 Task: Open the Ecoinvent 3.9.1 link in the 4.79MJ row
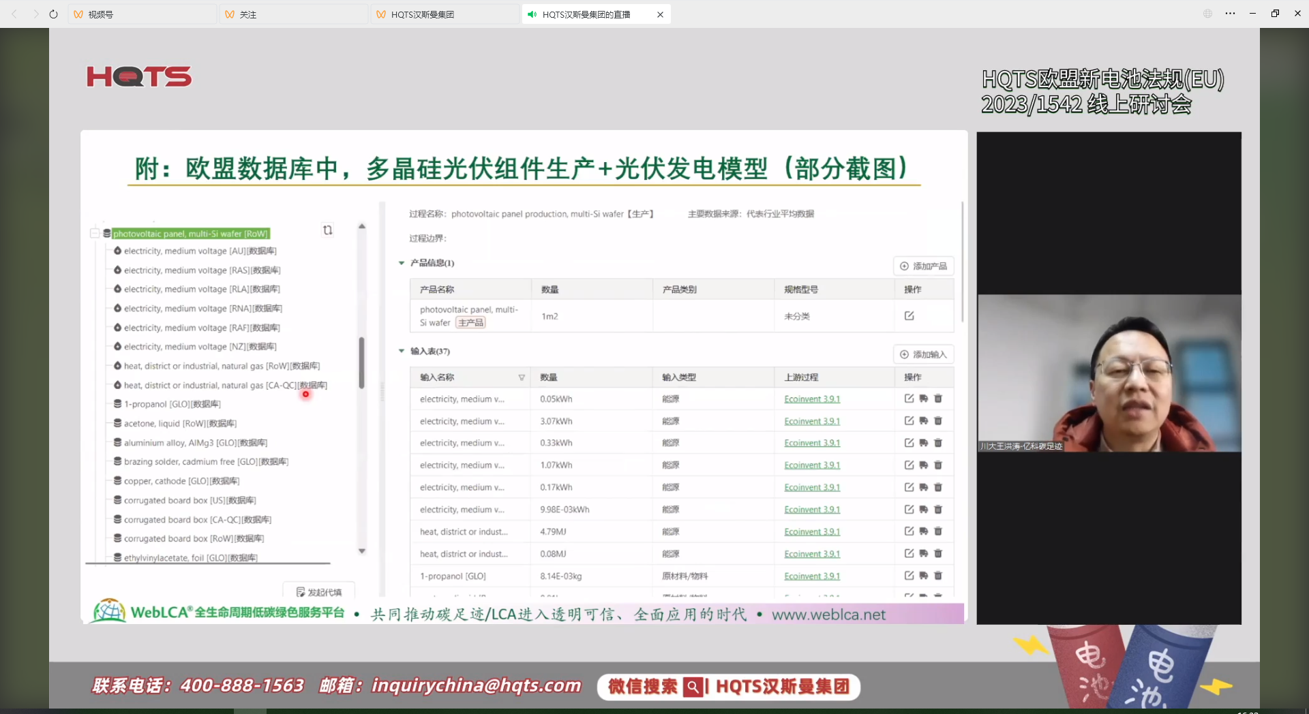pyautogui.click(x=812, y=532)
